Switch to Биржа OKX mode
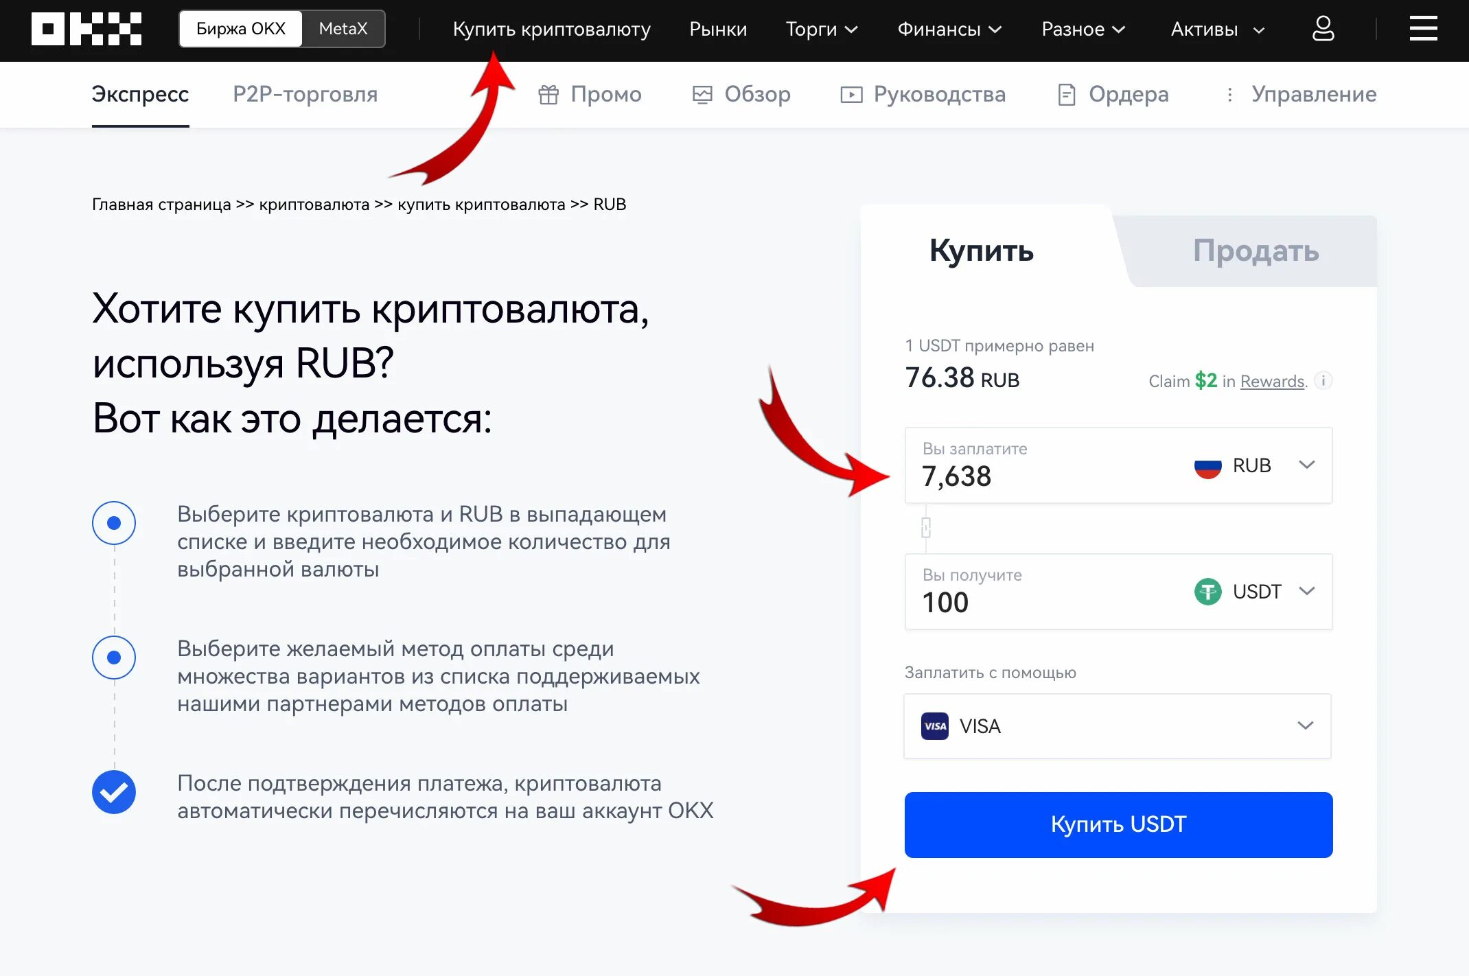 pyautogui.click(x=240, y=29)
